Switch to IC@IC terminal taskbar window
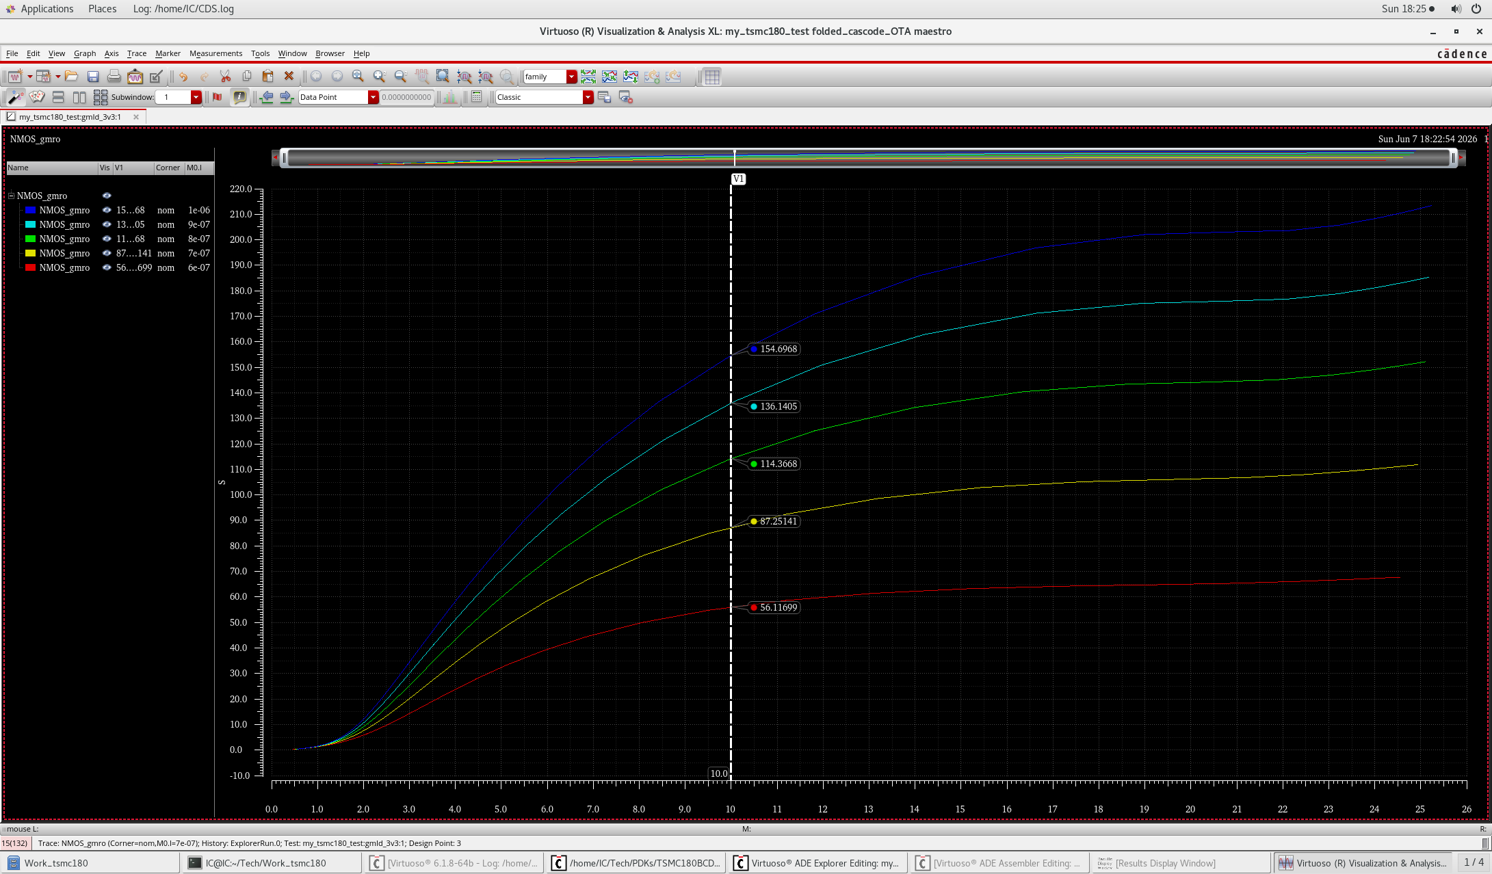Screen dimensions: 1492x874 272,863
